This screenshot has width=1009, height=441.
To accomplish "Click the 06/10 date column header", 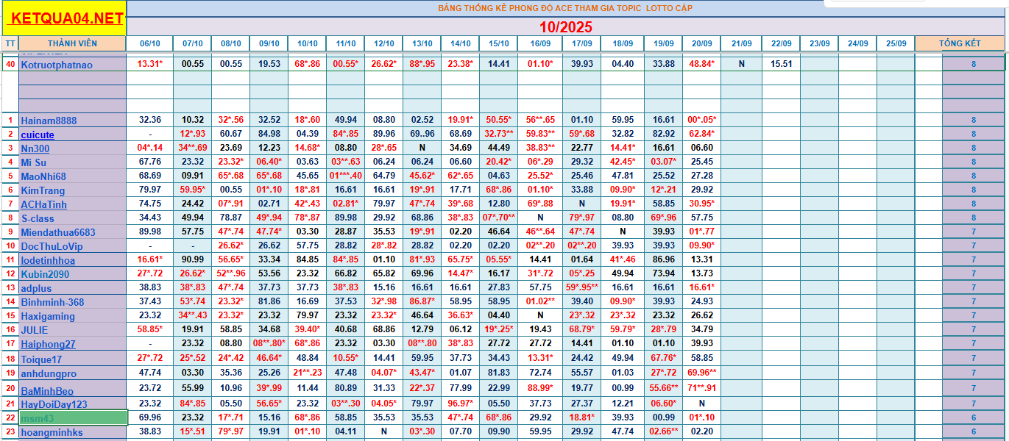I will (x=149, y=43).
